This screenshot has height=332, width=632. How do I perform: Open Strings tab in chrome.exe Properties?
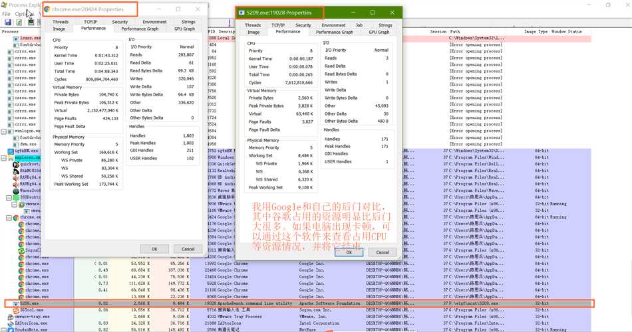click(x=188, y=22)
